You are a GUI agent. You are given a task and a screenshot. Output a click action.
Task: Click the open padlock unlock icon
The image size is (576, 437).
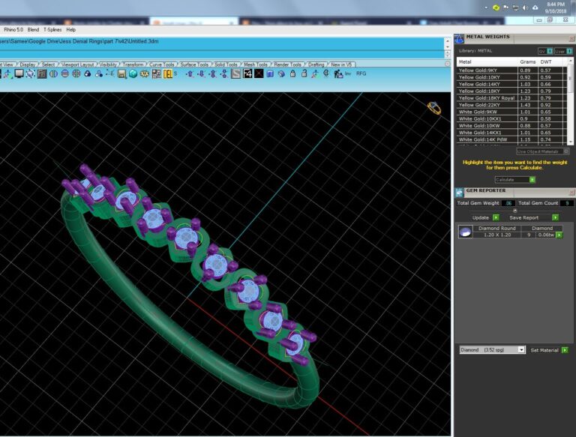[x=304, y=73]
